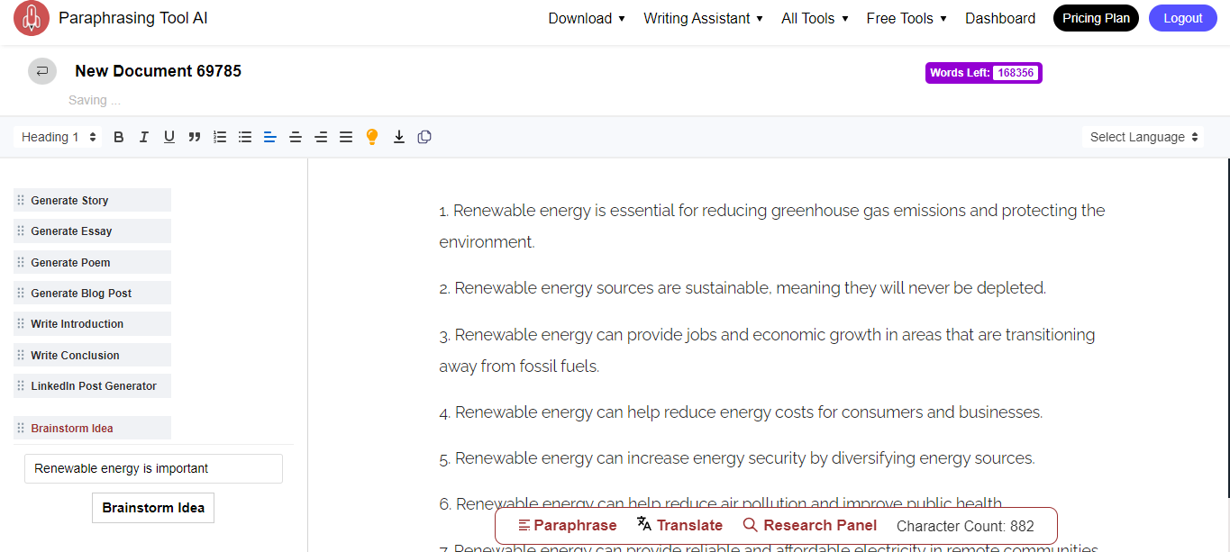Viewport: 1230px width, 552px height.
Task: Click the white Brainstorm Idea submit button
Action: [x=153, y=508]
